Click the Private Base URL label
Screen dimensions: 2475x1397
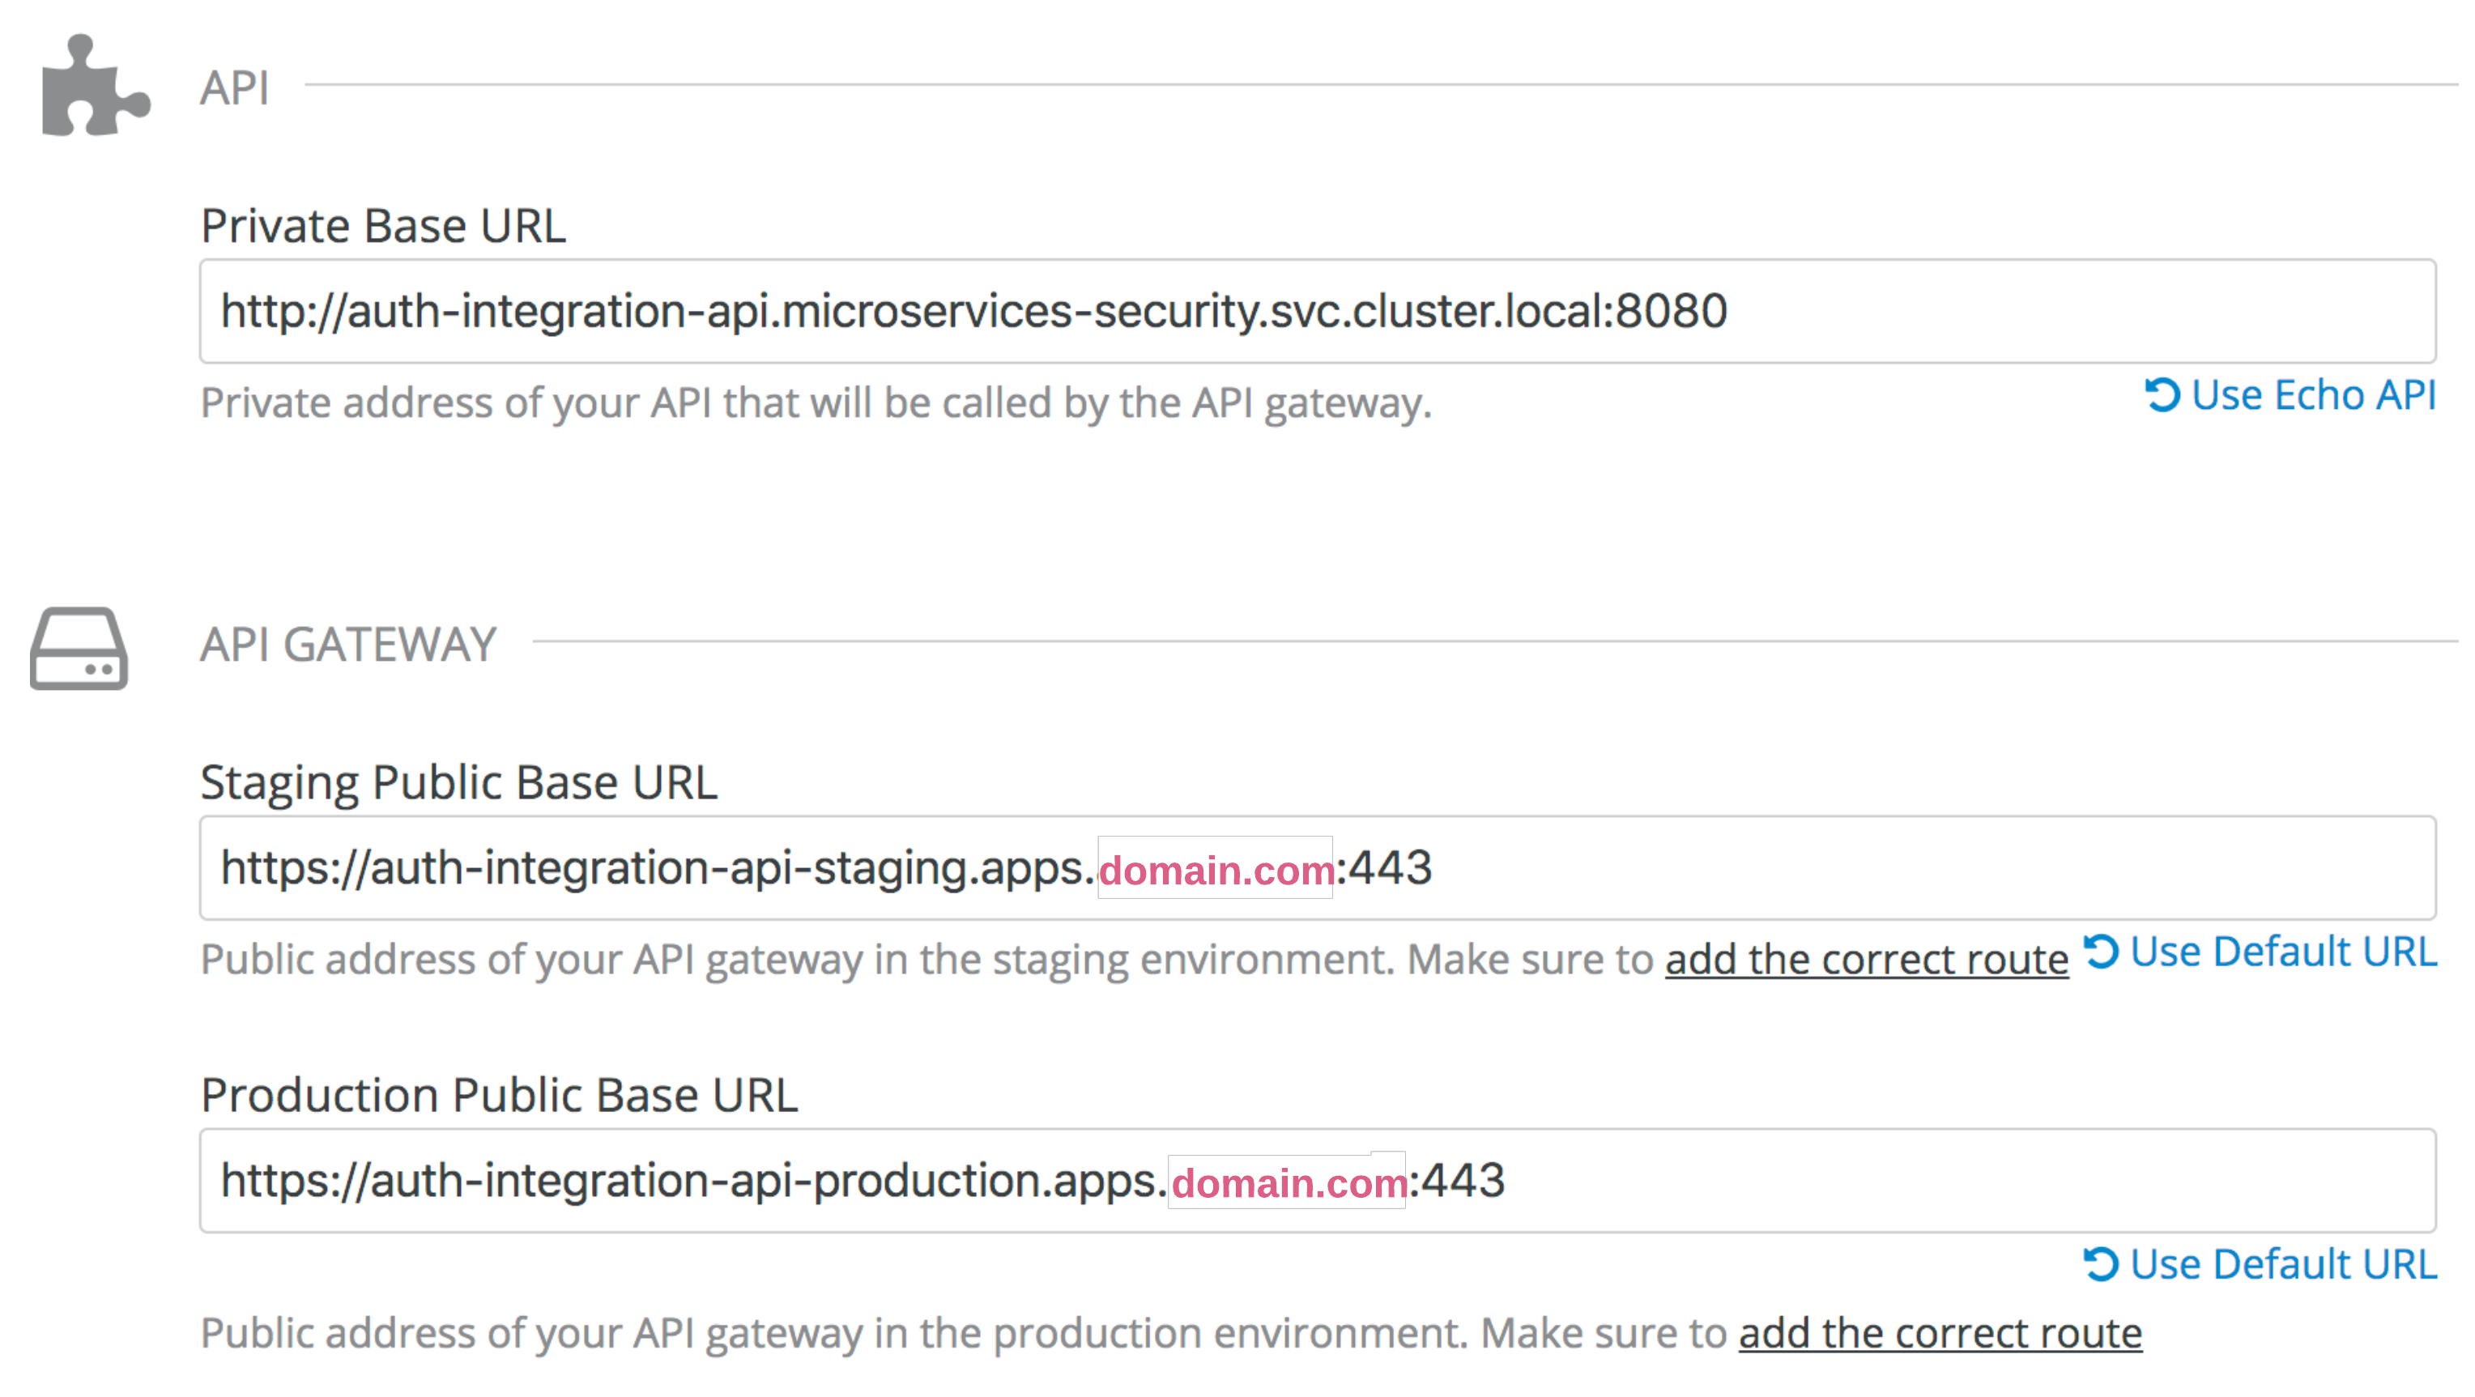click(x=382, y=226)
